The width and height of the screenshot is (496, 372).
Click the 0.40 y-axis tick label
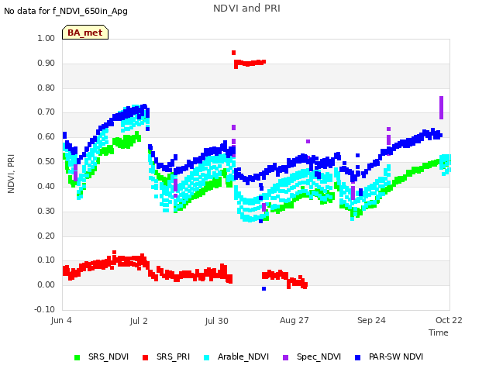click(46, 186)
